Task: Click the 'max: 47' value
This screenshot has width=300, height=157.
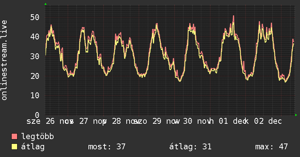Action: pyautogui.click(x=271, y=147)
